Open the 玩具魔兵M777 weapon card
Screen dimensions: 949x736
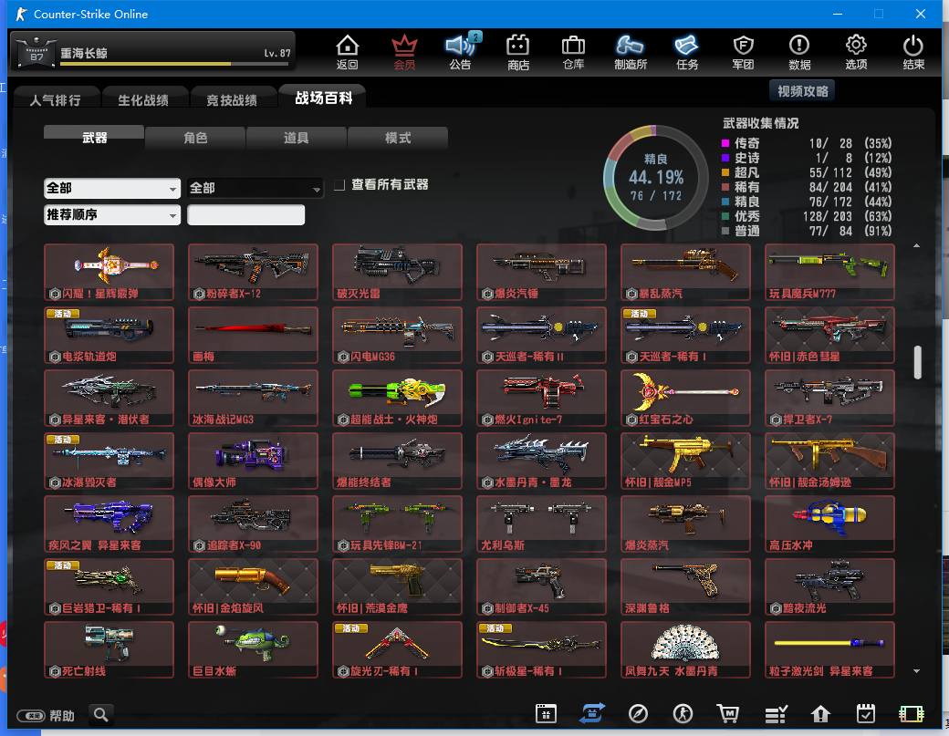[829, 272]
